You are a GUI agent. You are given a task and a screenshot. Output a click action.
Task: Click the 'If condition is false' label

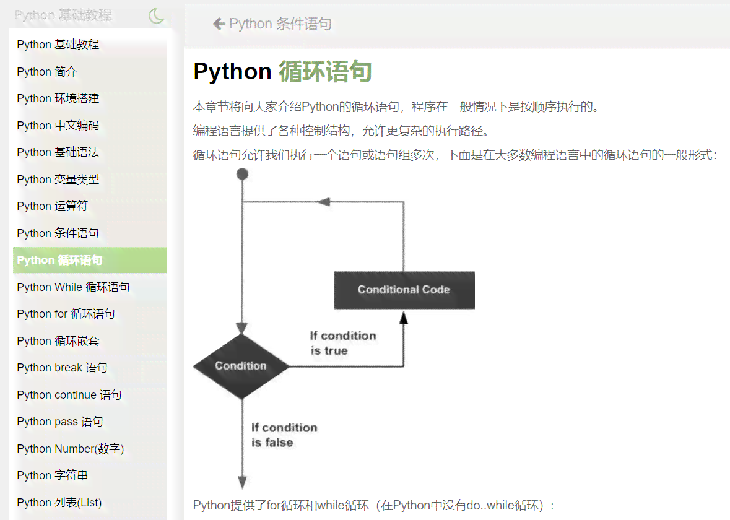click(x=284, y=435)
